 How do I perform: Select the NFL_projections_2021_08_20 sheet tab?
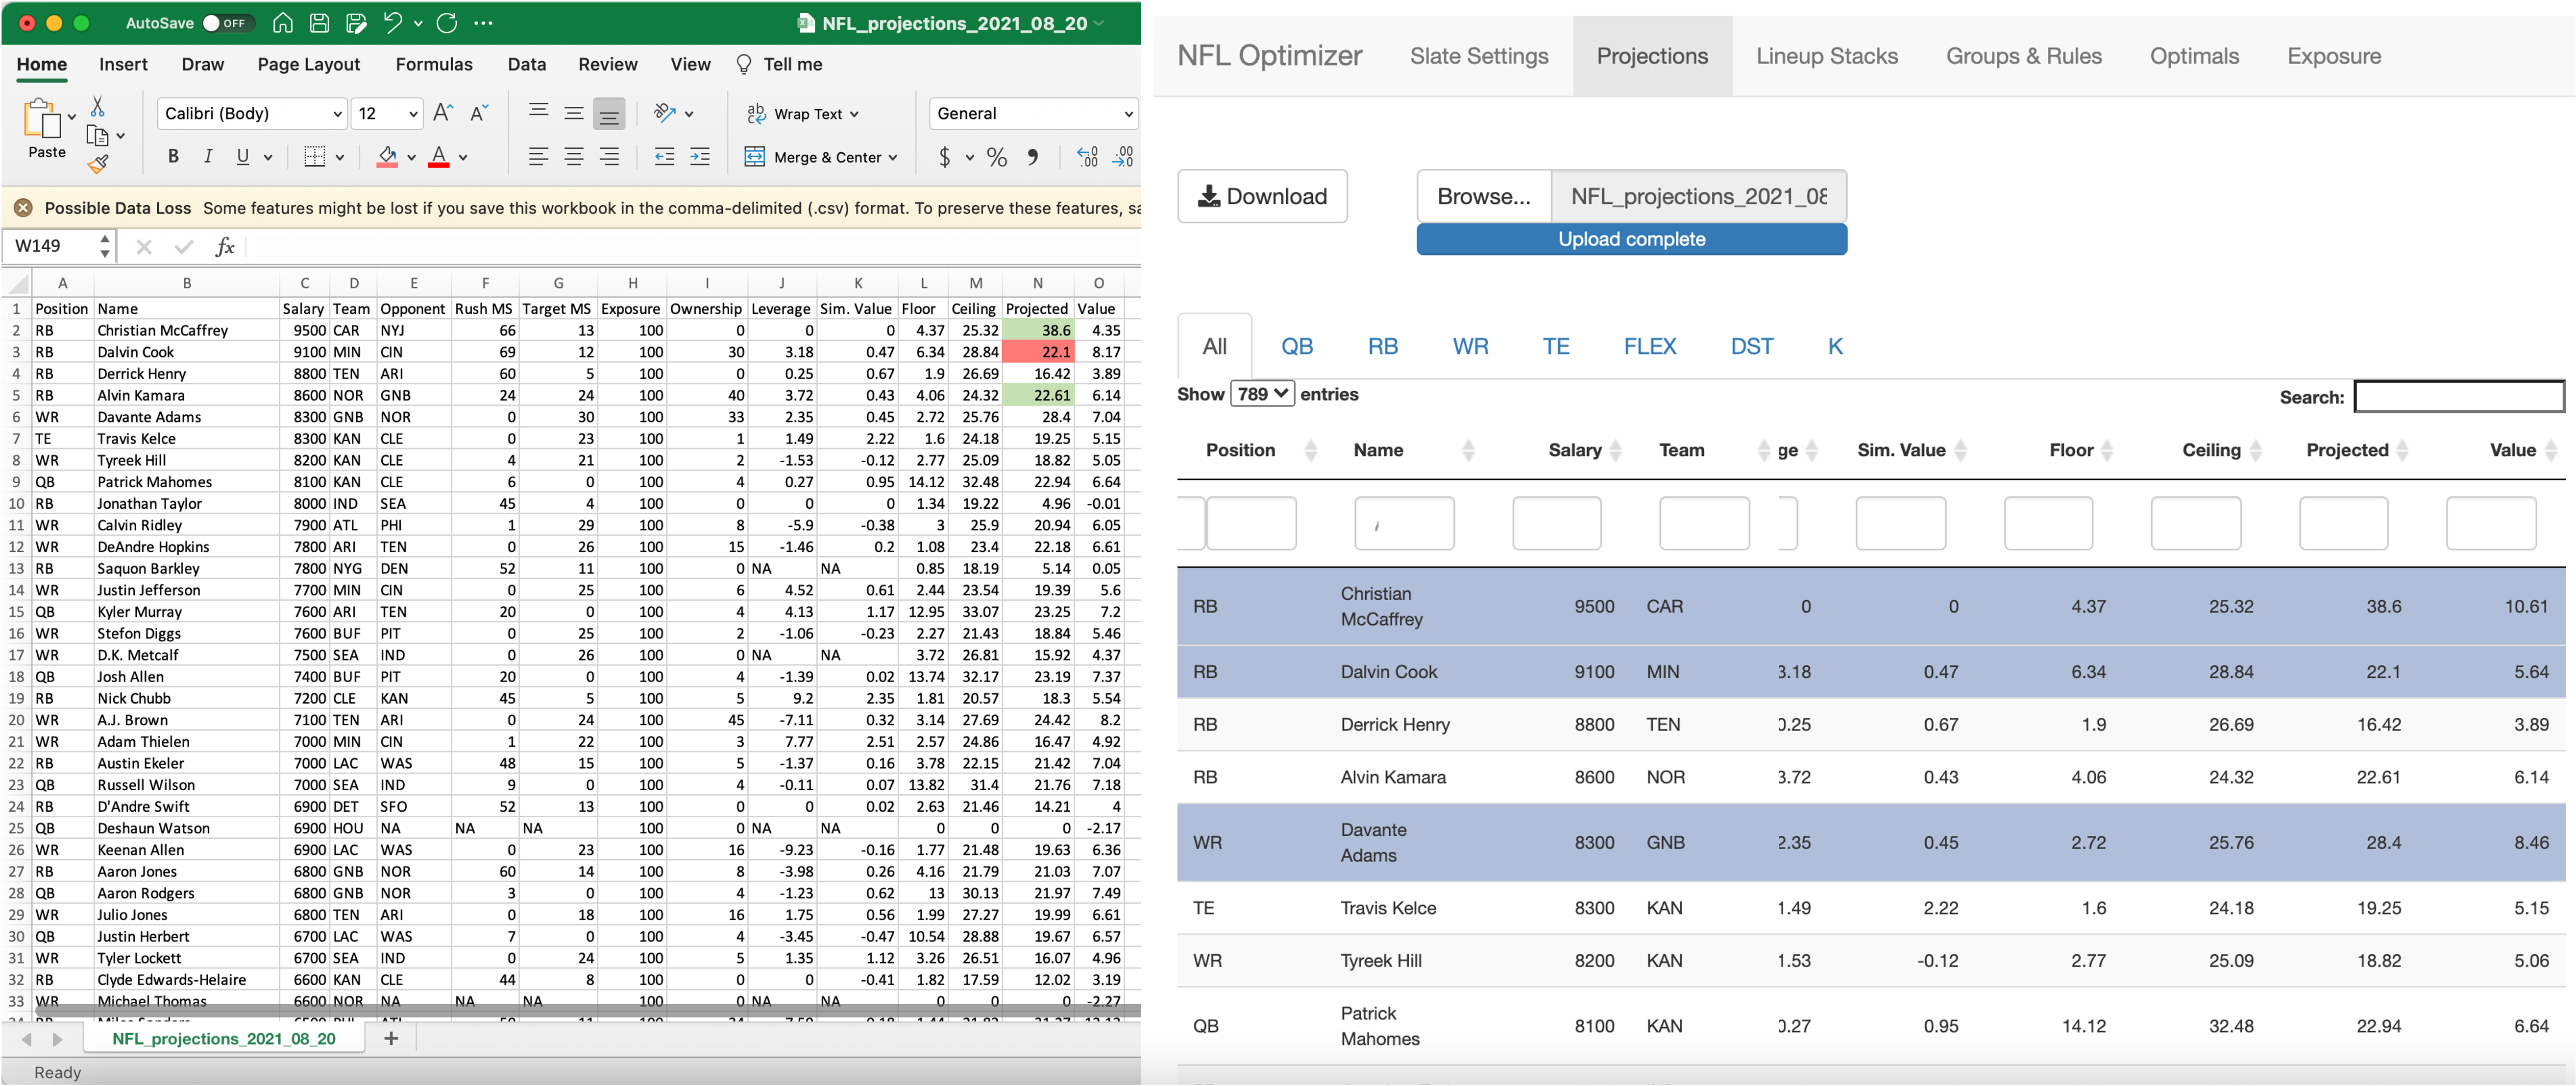(x=224, y=1039)
